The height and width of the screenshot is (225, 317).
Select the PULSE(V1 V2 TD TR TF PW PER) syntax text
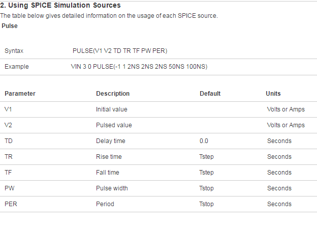click(x=120, y=51)
